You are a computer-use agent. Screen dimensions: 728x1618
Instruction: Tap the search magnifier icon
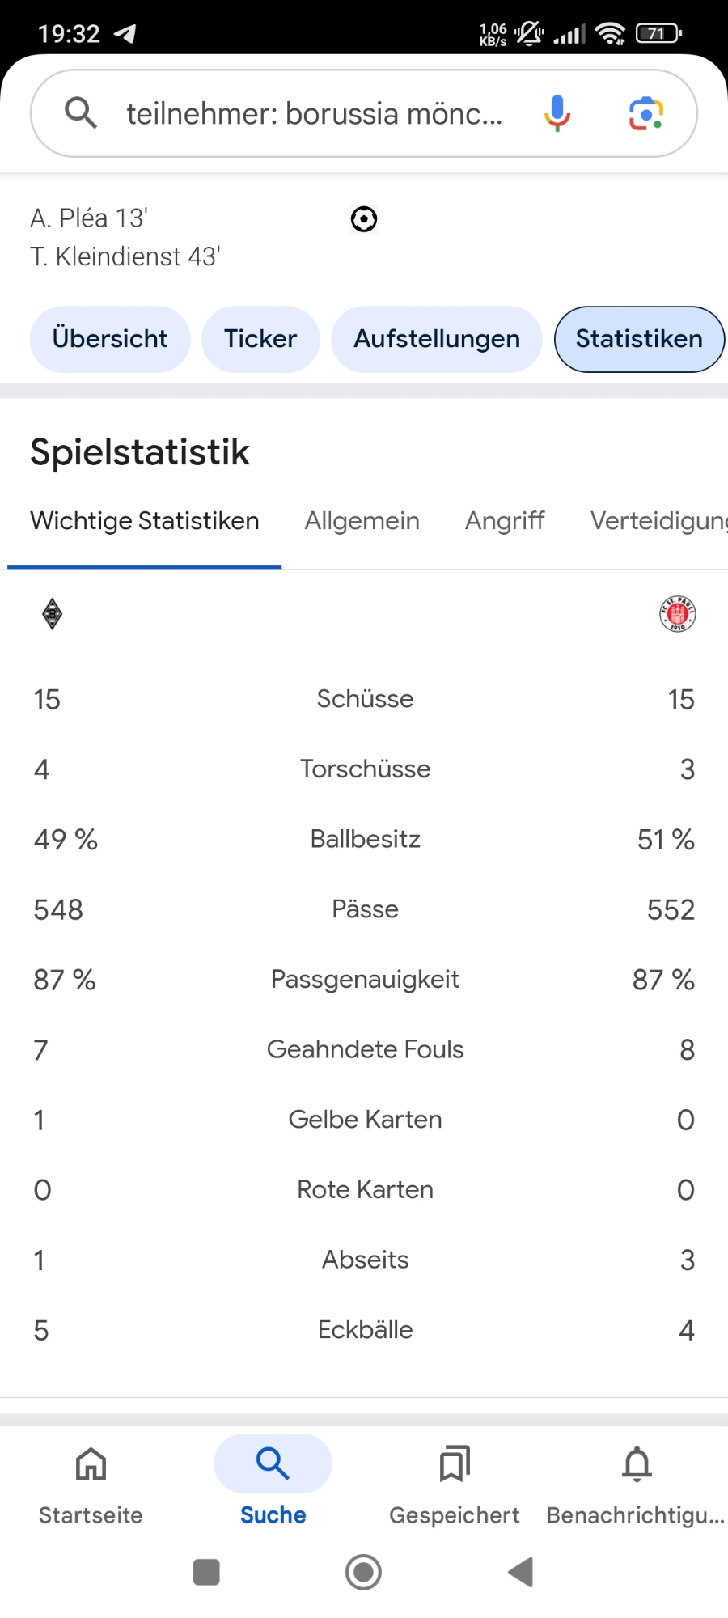pyautogui.click(x=80, y=113)
